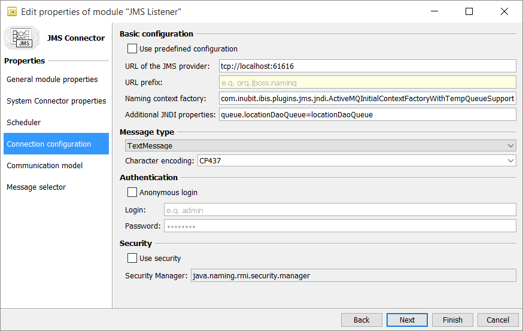Select Connection configuration in sidebar

coord(49,144)
